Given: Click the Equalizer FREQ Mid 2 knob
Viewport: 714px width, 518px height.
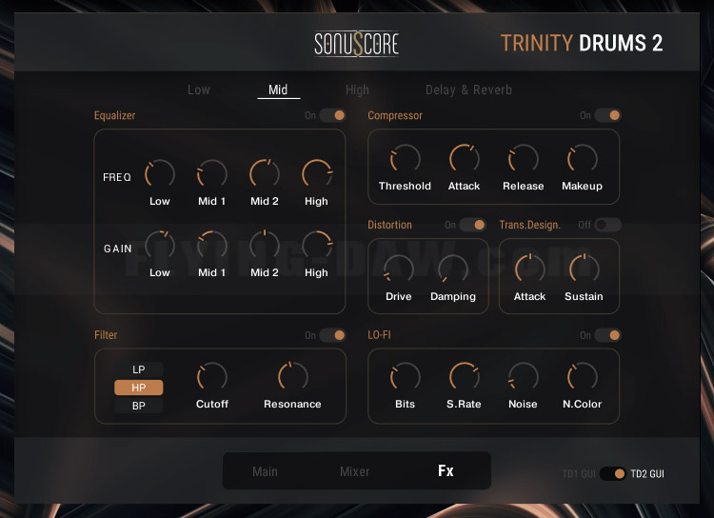Looking at the screenshot, I should [x=265, y=173].
